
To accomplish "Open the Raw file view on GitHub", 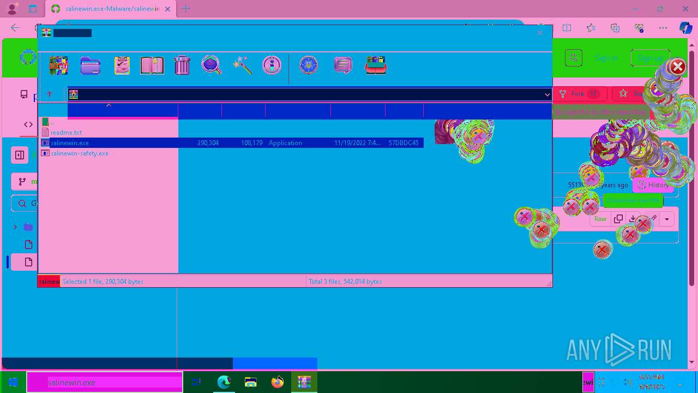I will tap(600, 219).
